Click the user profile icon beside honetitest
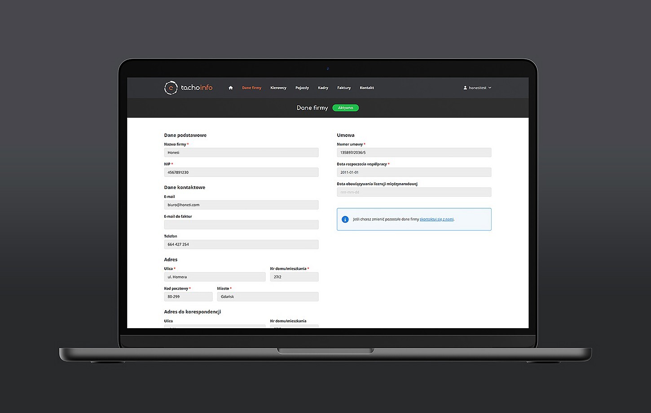The width and height of the screenshot is (651, 413). 465,88
